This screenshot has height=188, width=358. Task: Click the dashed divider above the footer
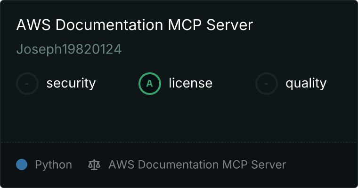(179, 142)
